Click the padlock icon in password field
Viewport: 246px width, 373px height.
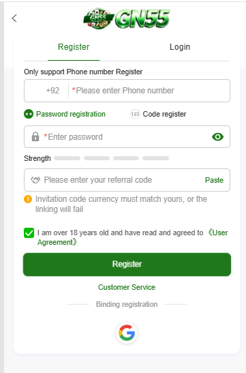(35, 137)
